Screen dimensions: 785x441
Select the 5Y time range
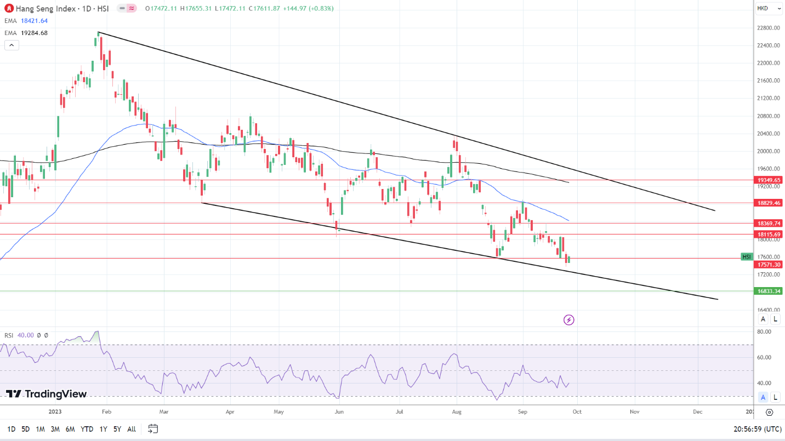117,429
